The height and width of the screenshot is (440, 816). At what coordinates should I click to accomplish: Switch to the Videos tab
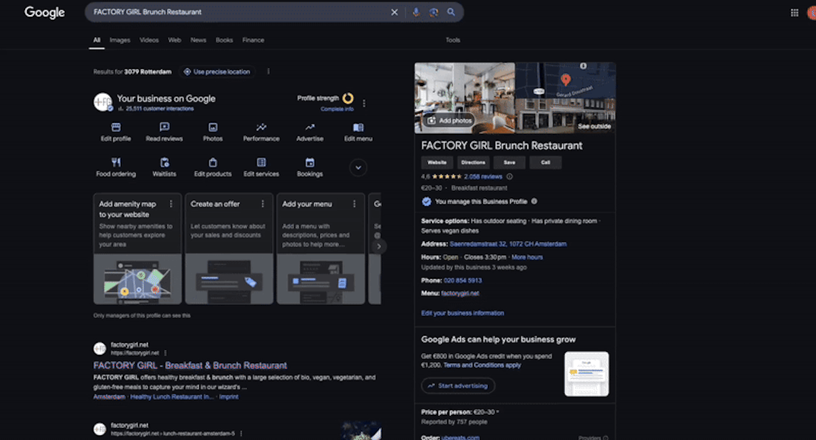tap(149, 40)
